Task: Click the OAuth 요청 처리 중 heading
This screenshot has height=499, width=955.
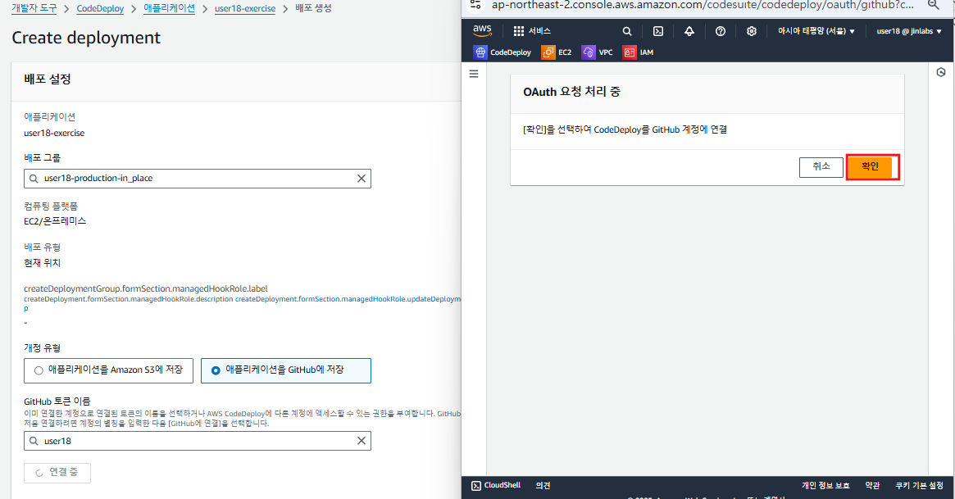Action: (571, 92)
